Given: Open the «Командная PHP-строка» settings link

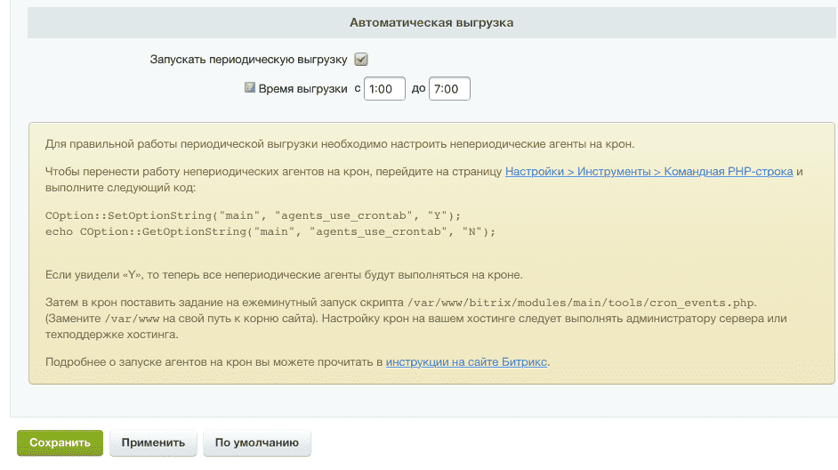Looking at the screenshot, I should click(649, 171).
